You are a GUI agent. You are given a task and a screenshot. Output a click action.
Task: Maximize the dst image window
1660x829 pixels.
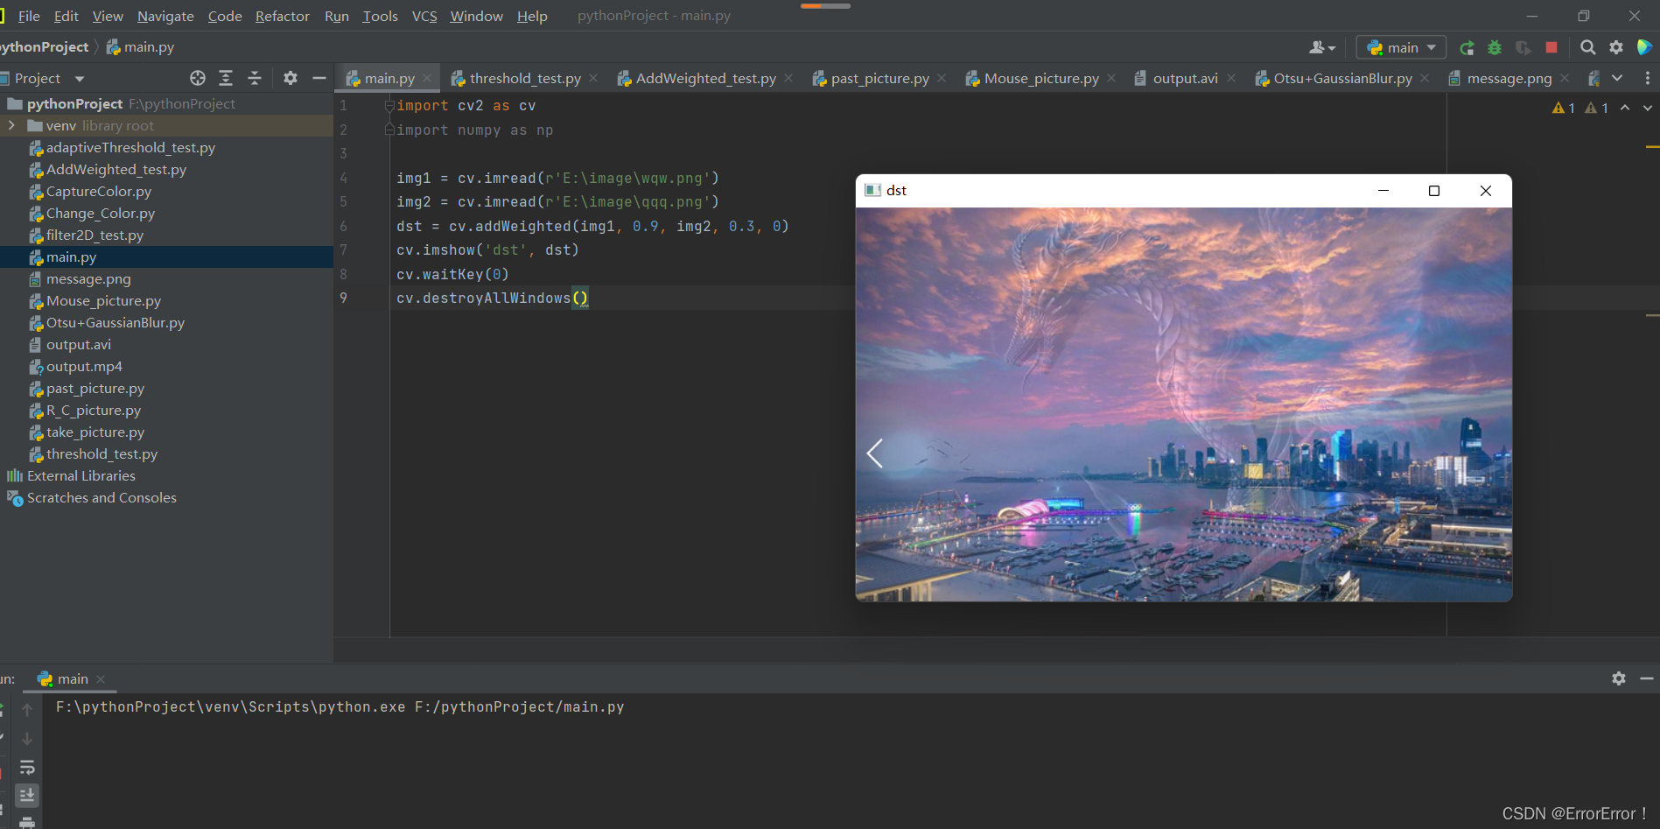point(1433,191)
